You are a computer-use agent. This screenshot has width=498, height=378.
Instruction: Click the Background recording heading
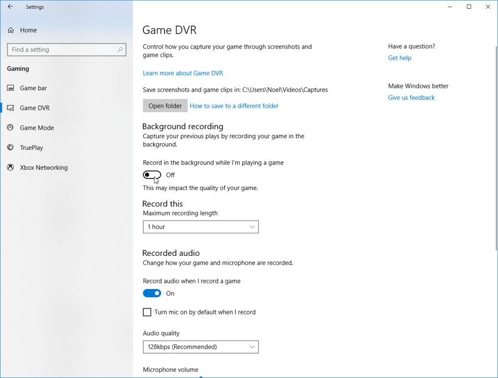tap(183, 127)
